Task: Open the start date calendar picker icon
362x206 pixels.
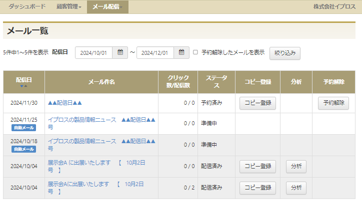Action: point(120,52)
